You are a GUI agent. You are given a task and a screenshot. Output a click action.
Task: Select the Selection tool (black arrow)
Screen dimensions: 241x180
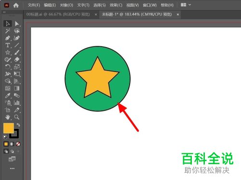click(8, 24)
